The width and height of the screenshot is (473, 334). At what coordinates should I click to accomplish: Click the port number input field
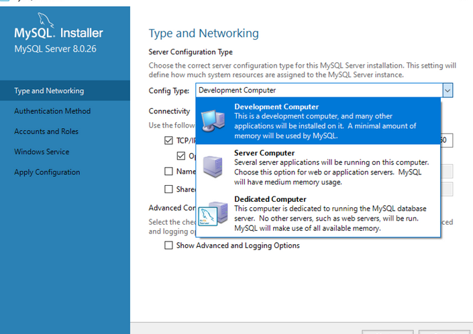(447, 140)
